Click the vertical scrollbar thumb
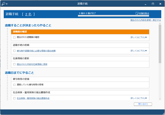Screen dimensions: 165x115 160,44
